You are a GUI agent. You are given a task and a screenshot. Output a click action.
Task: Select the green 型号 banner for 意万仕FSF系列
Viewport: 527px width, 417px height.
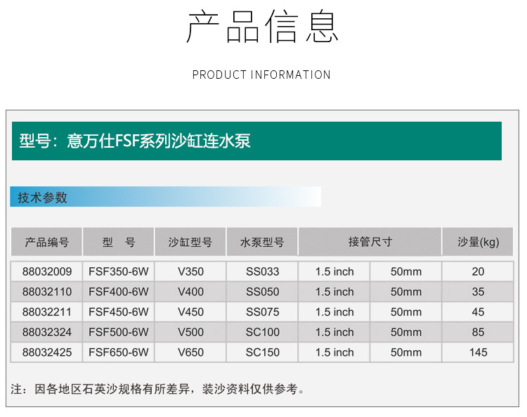click(x=256, y=141)
